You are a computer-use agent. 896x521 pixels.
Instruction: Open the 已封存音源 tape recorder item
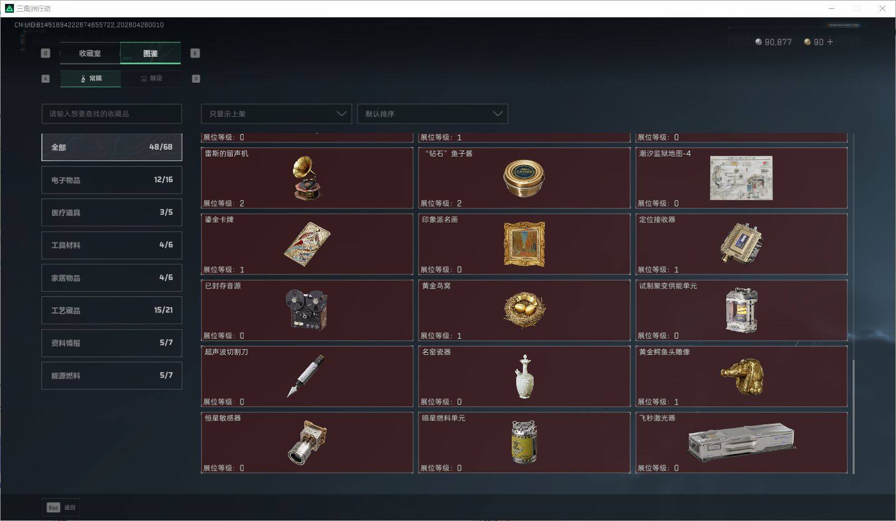tap(307, 310)
